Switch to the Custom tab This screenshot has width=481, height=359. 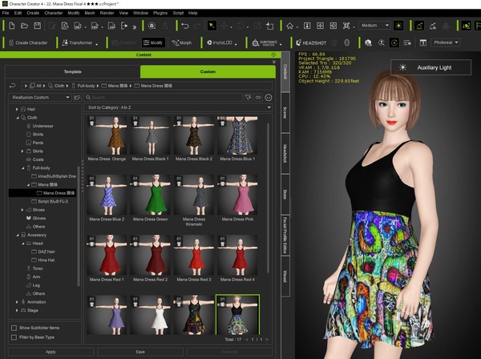(208, 72)
